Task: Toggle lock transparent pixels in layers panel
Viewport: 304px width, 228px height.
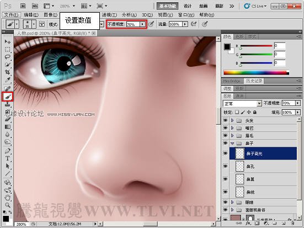Action: (x=237, y=112)
